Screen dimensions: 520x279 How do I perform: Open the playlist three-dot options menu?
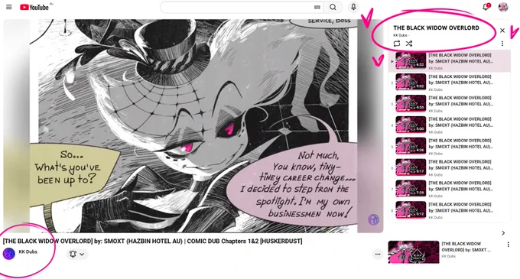coord(502,44)
